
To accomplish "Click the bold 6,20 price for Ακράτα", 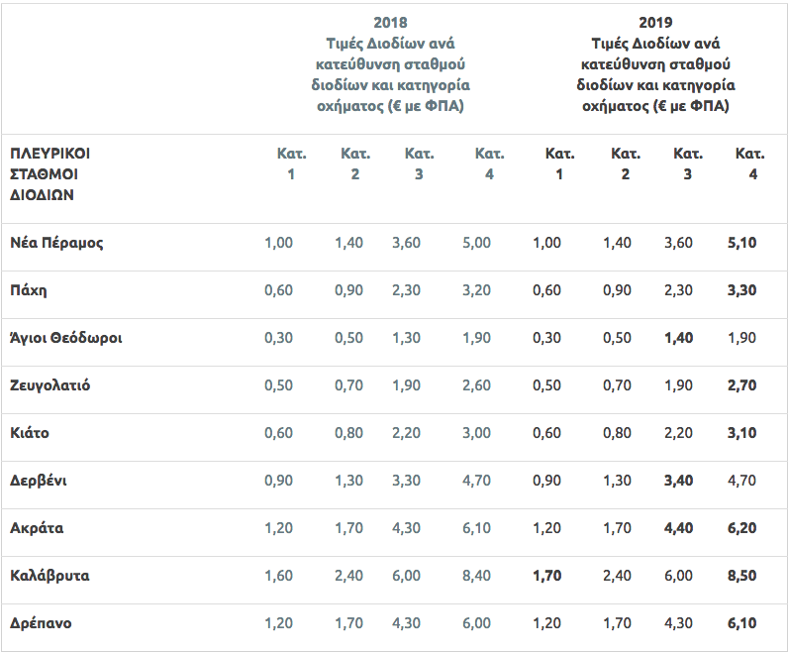I will pos(741,528).
